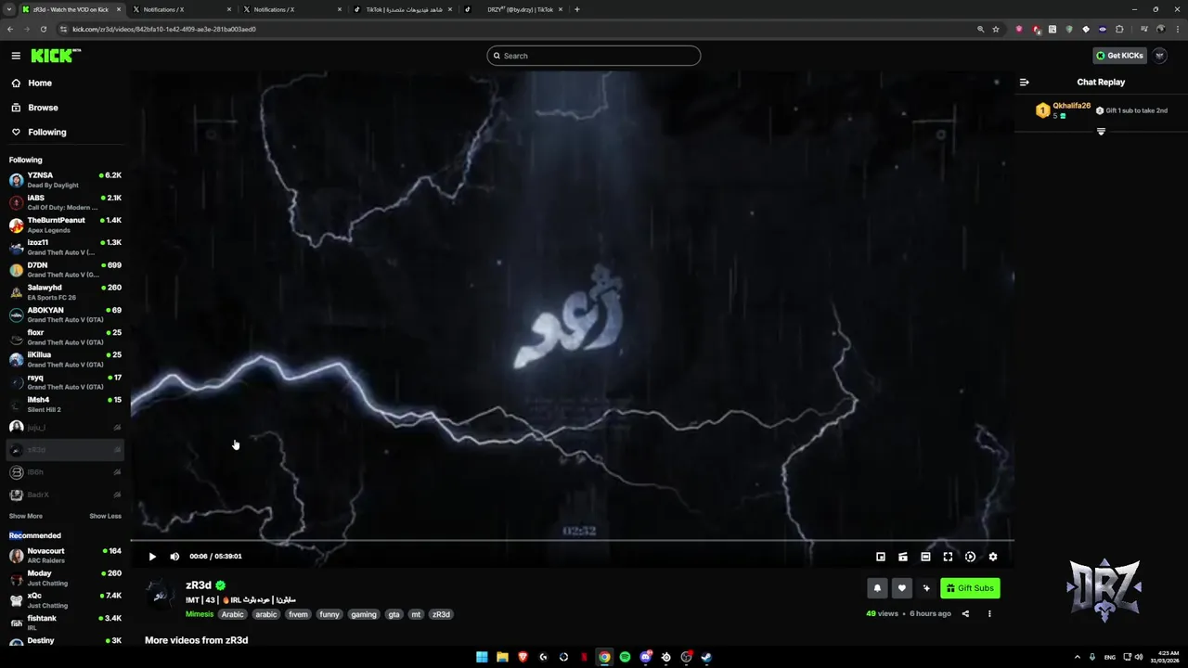The width and height of the screenshot is (1188, 668).
Task: Click the Kick search field
Action: tap(593, 56)
